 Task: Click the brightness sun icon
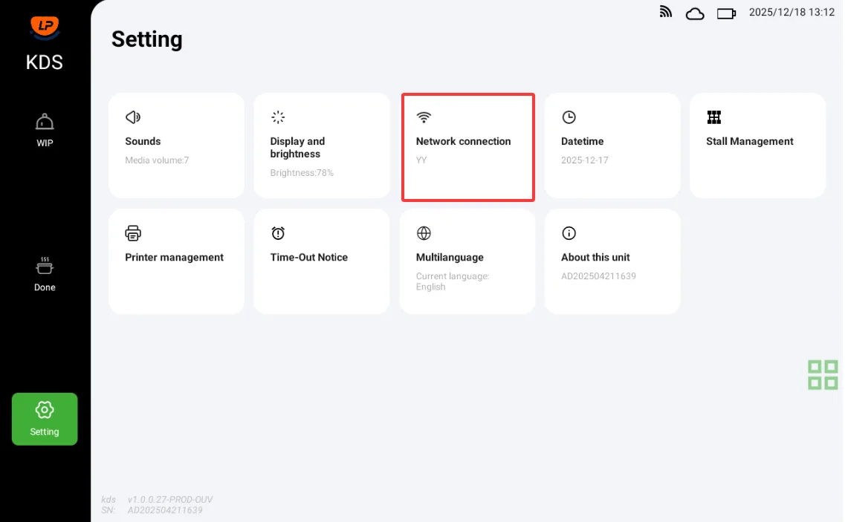pos(278,117)
